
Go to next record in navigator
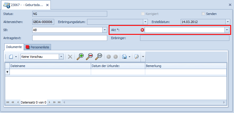pyautogui.click(x=50, y=102)
